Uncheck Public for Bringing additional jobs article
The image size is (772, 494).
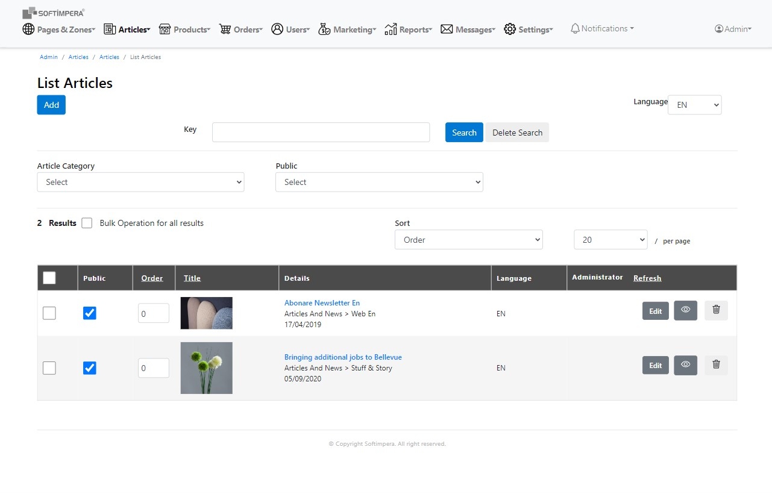pyautogui.click(x=89, y=367)
